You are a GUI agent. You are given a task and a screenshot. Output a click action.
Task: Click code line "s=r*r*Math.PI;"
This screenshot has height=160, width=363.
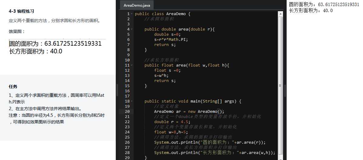pos(171,40)
